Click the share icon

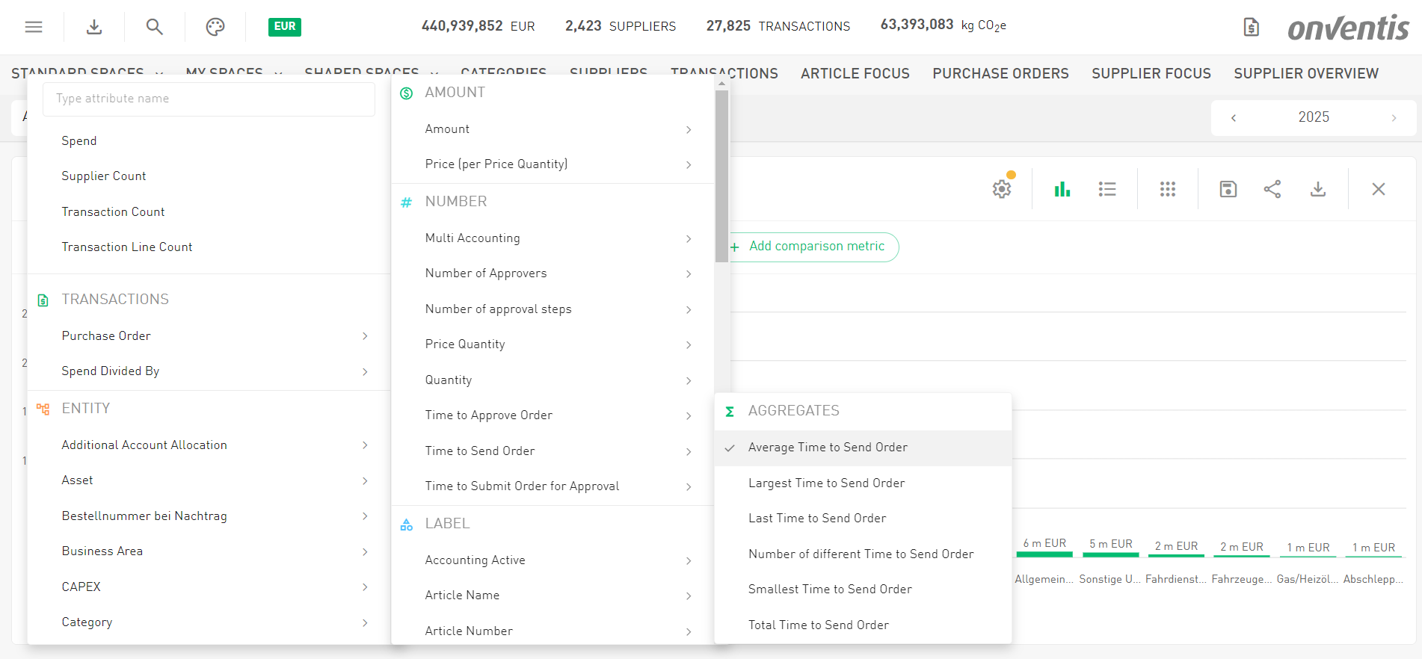pos(1272,189)
